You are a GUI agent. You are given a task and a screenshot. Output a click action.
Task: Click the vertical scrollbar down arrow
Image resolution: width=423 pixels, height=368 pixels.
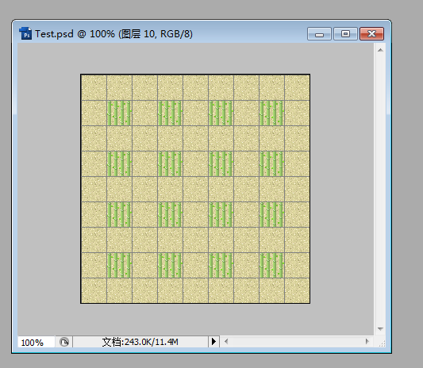tap(380, 328)
